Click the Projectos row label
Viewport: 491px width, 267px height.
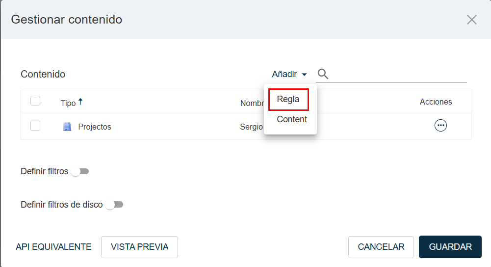click(x=95, y=127)
